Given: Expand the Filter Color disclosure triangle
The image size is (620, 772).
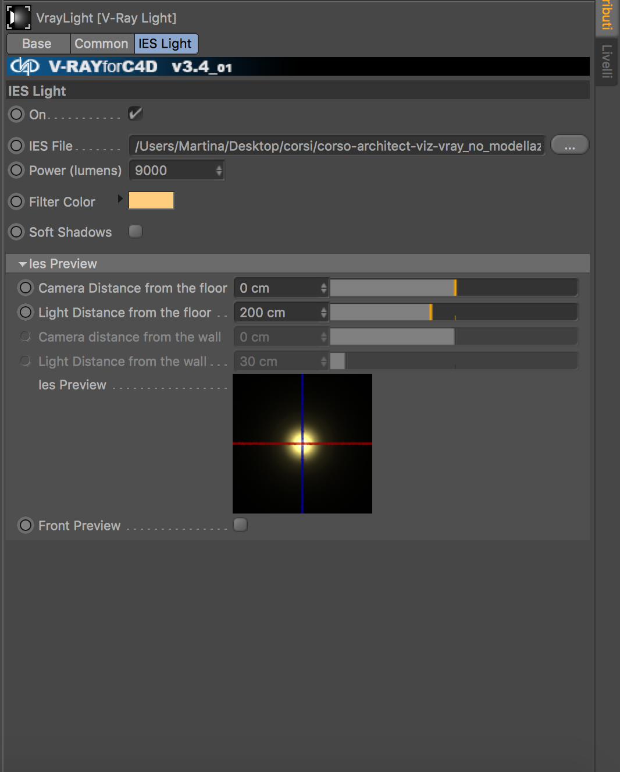Looking at the screenshot, I should click(120, 199).
